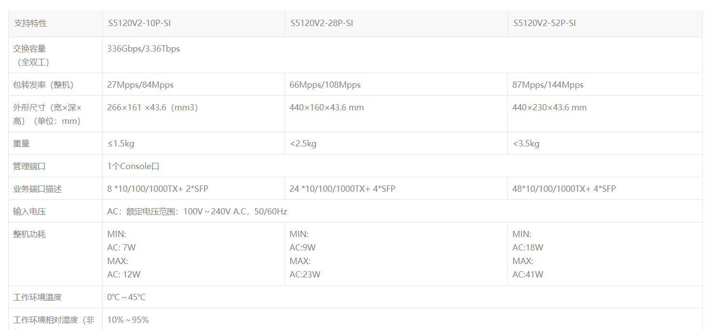Click the 440×230×43.6 mm dimension text
Viewport: 726px width, 330px height.
click(x=549, y=107)
